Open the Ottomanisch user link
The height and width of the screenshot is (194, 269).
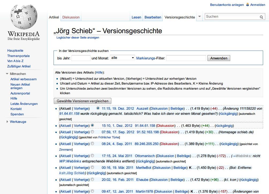[x=145, y=156]
